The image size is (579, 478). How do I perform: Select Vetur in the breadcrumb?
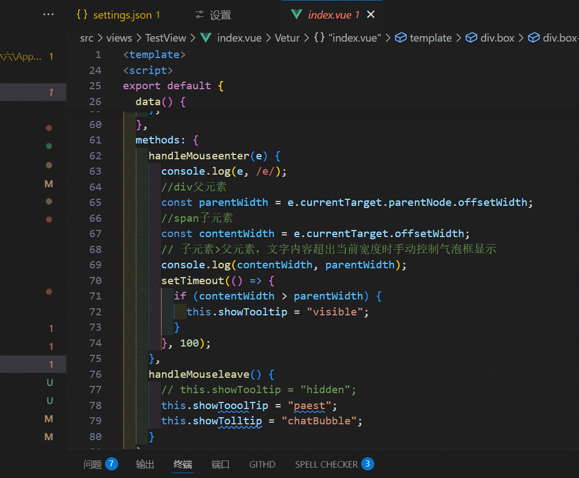click(287, 38)
